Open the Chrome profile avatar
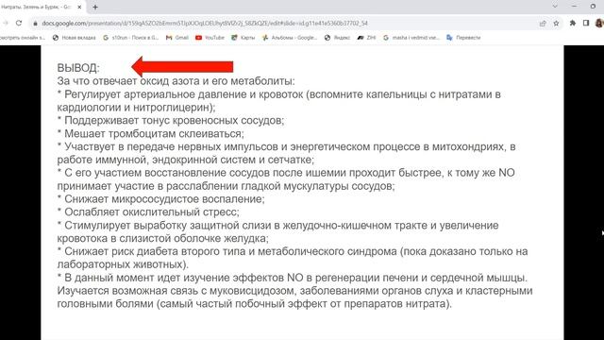 click(599, 23)
